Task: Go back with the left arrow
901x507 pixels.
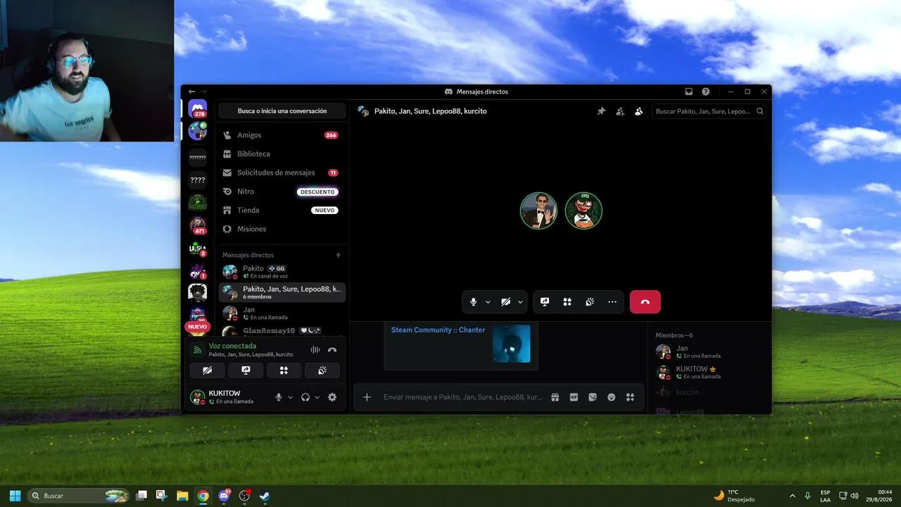Action: 191,92
